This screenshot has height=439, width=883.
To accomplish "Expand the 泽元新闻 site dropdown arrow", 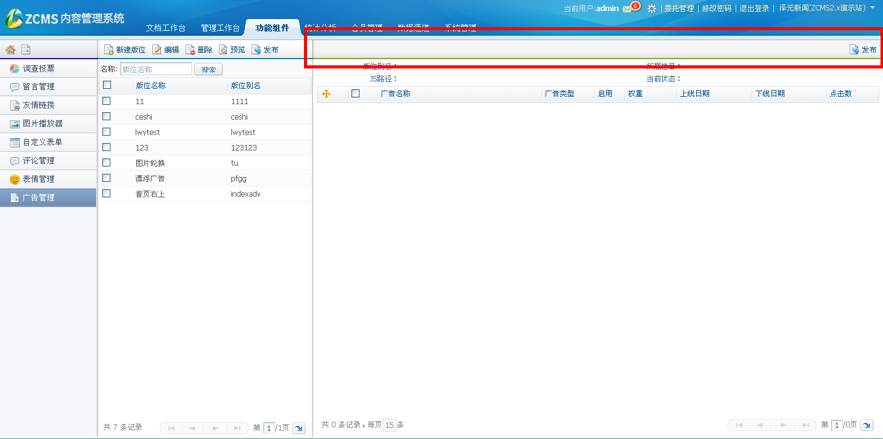I will click(x=873, y=8).
